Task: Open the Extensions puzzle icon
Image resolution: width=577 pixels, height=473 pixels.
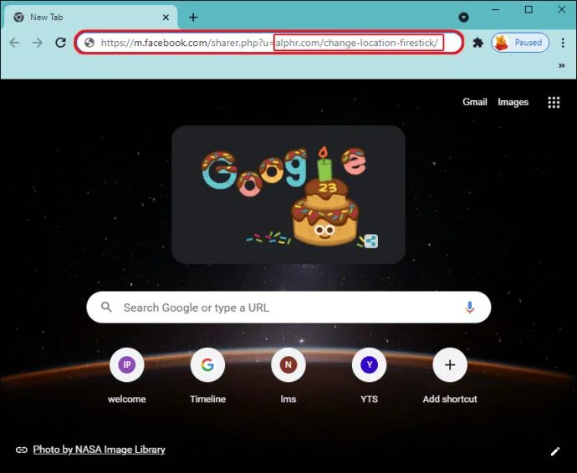Action: pyautogui.click(x=477, y=43)
